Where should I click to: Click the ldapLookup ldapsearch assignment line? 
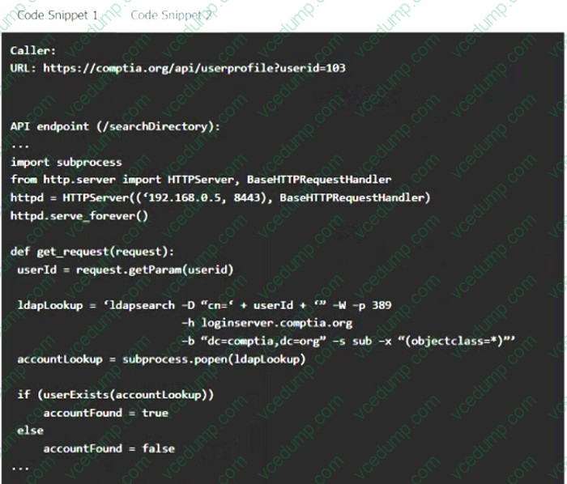tap(204, 306)
